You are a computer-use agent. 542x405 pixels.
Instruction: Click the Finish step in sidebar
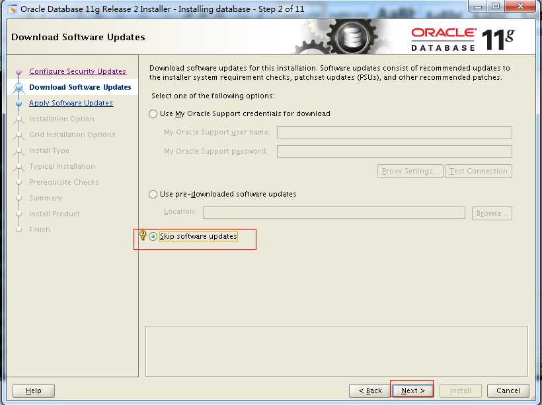[x=40, y=230]
